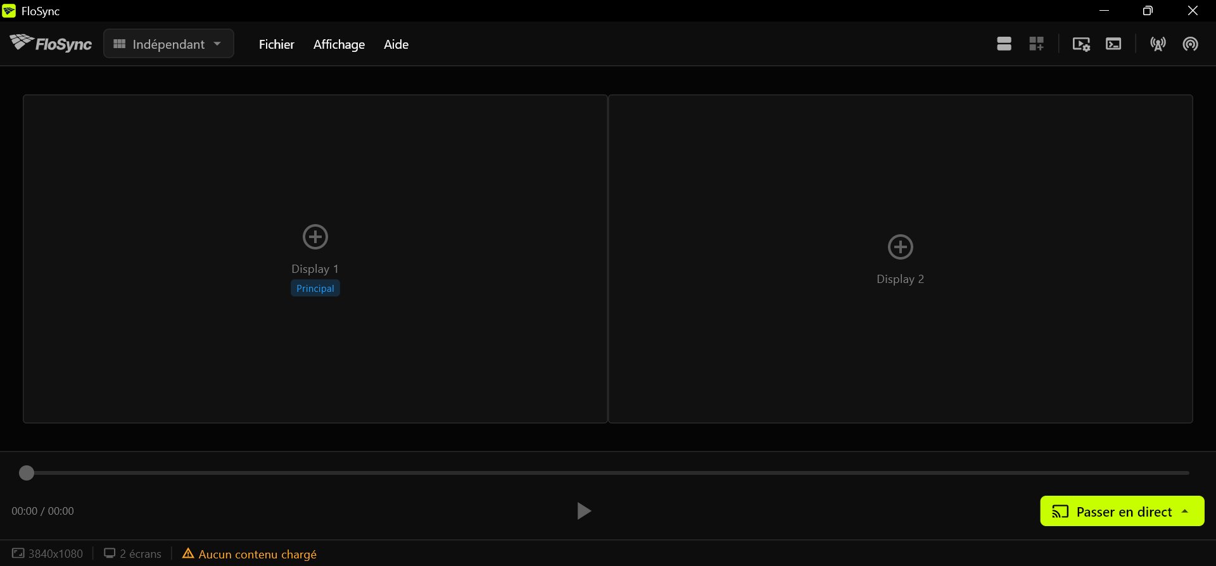
Task: Open the command console icon
Action: 1113,44
